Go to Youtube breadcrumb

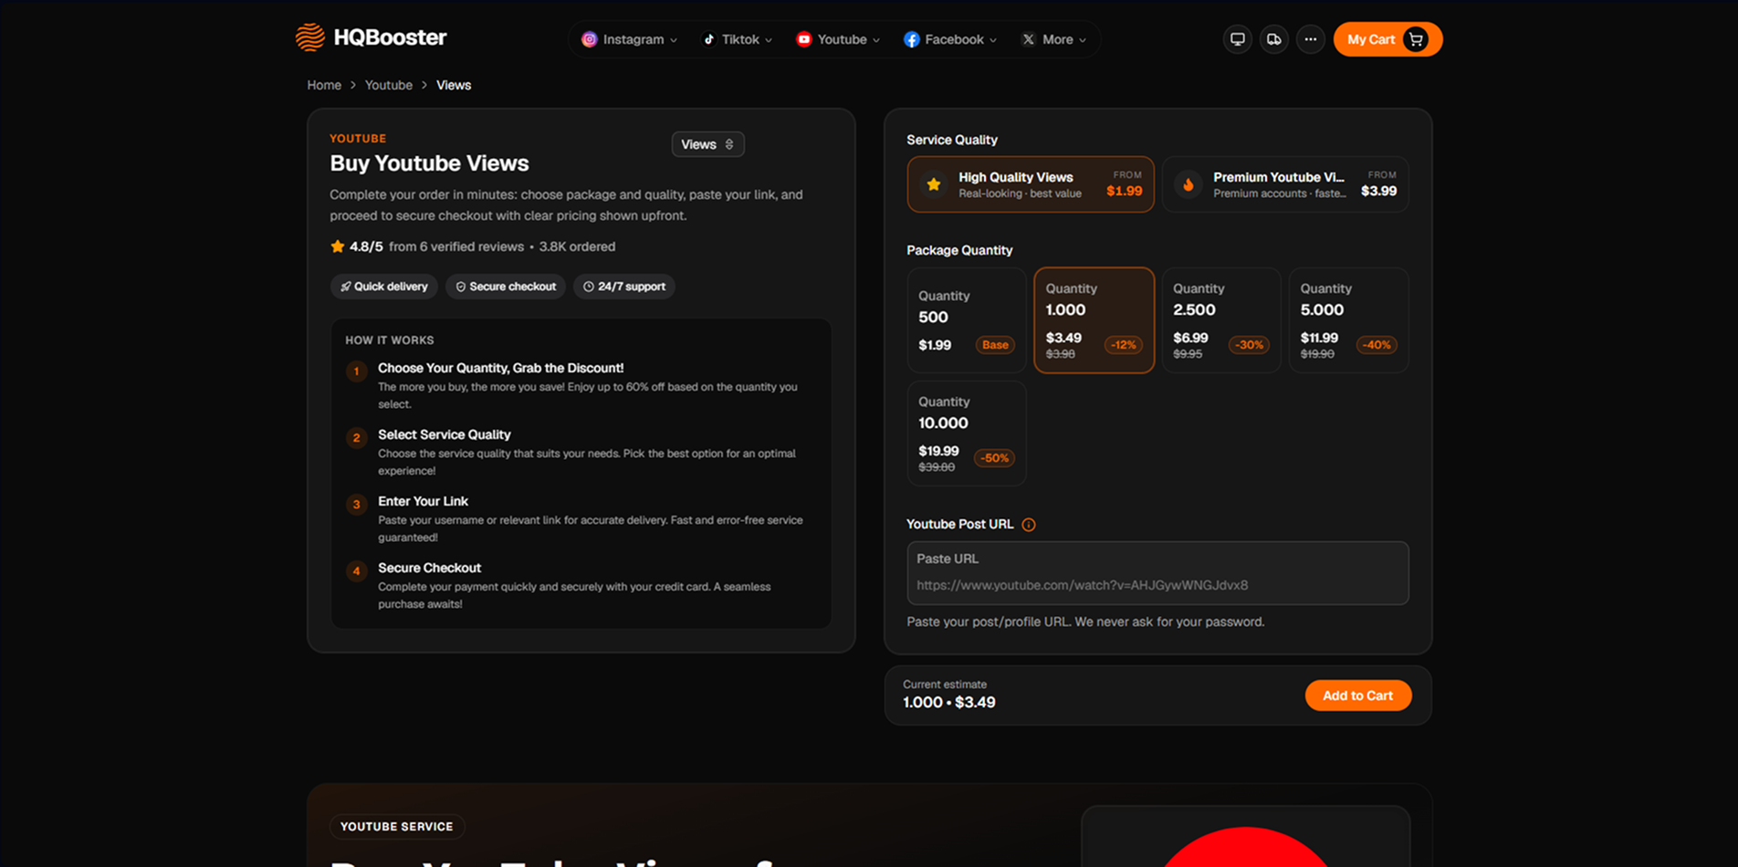[389, 85]
